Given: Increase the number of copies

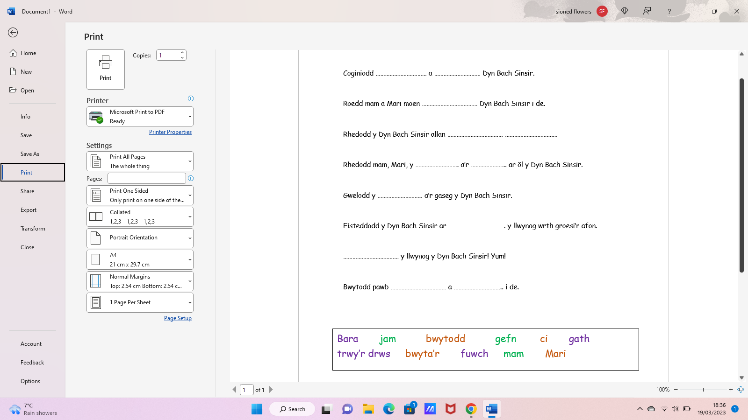Looking at the screenshot, I should [182, 52].
